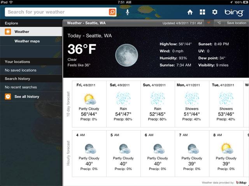Tap the 8 AM partly cloudy sun icon
249x186 pixels.
tap(227, 148)
